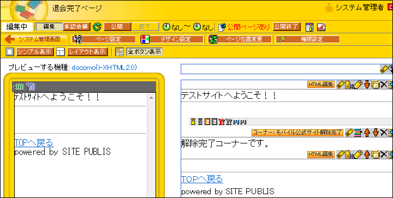Open 権限設定 permission settings

point(308,39)
